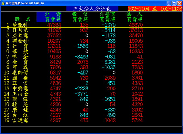The width and height of the screenshot is (183, 134).
Task: Click institutional total 41 in 味全 row
Action: 140,57
